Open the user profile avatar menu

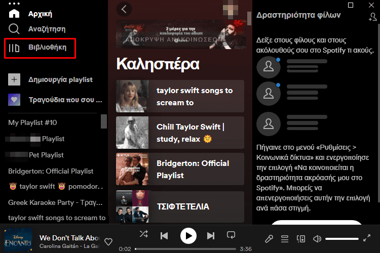(x=230, y=10)
